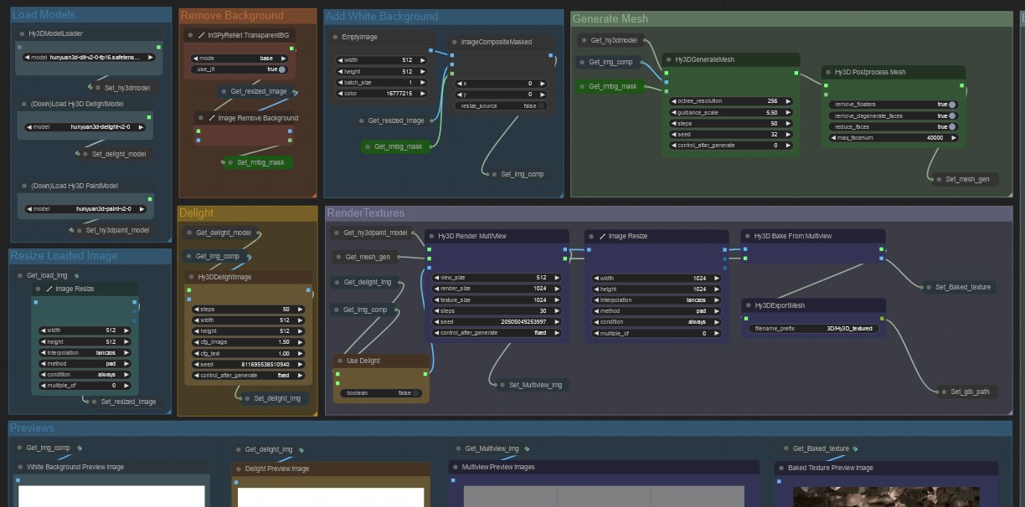Click the collapse dot of EmptyImage node
Screen dimensions: 1025x507
(335, 38)
